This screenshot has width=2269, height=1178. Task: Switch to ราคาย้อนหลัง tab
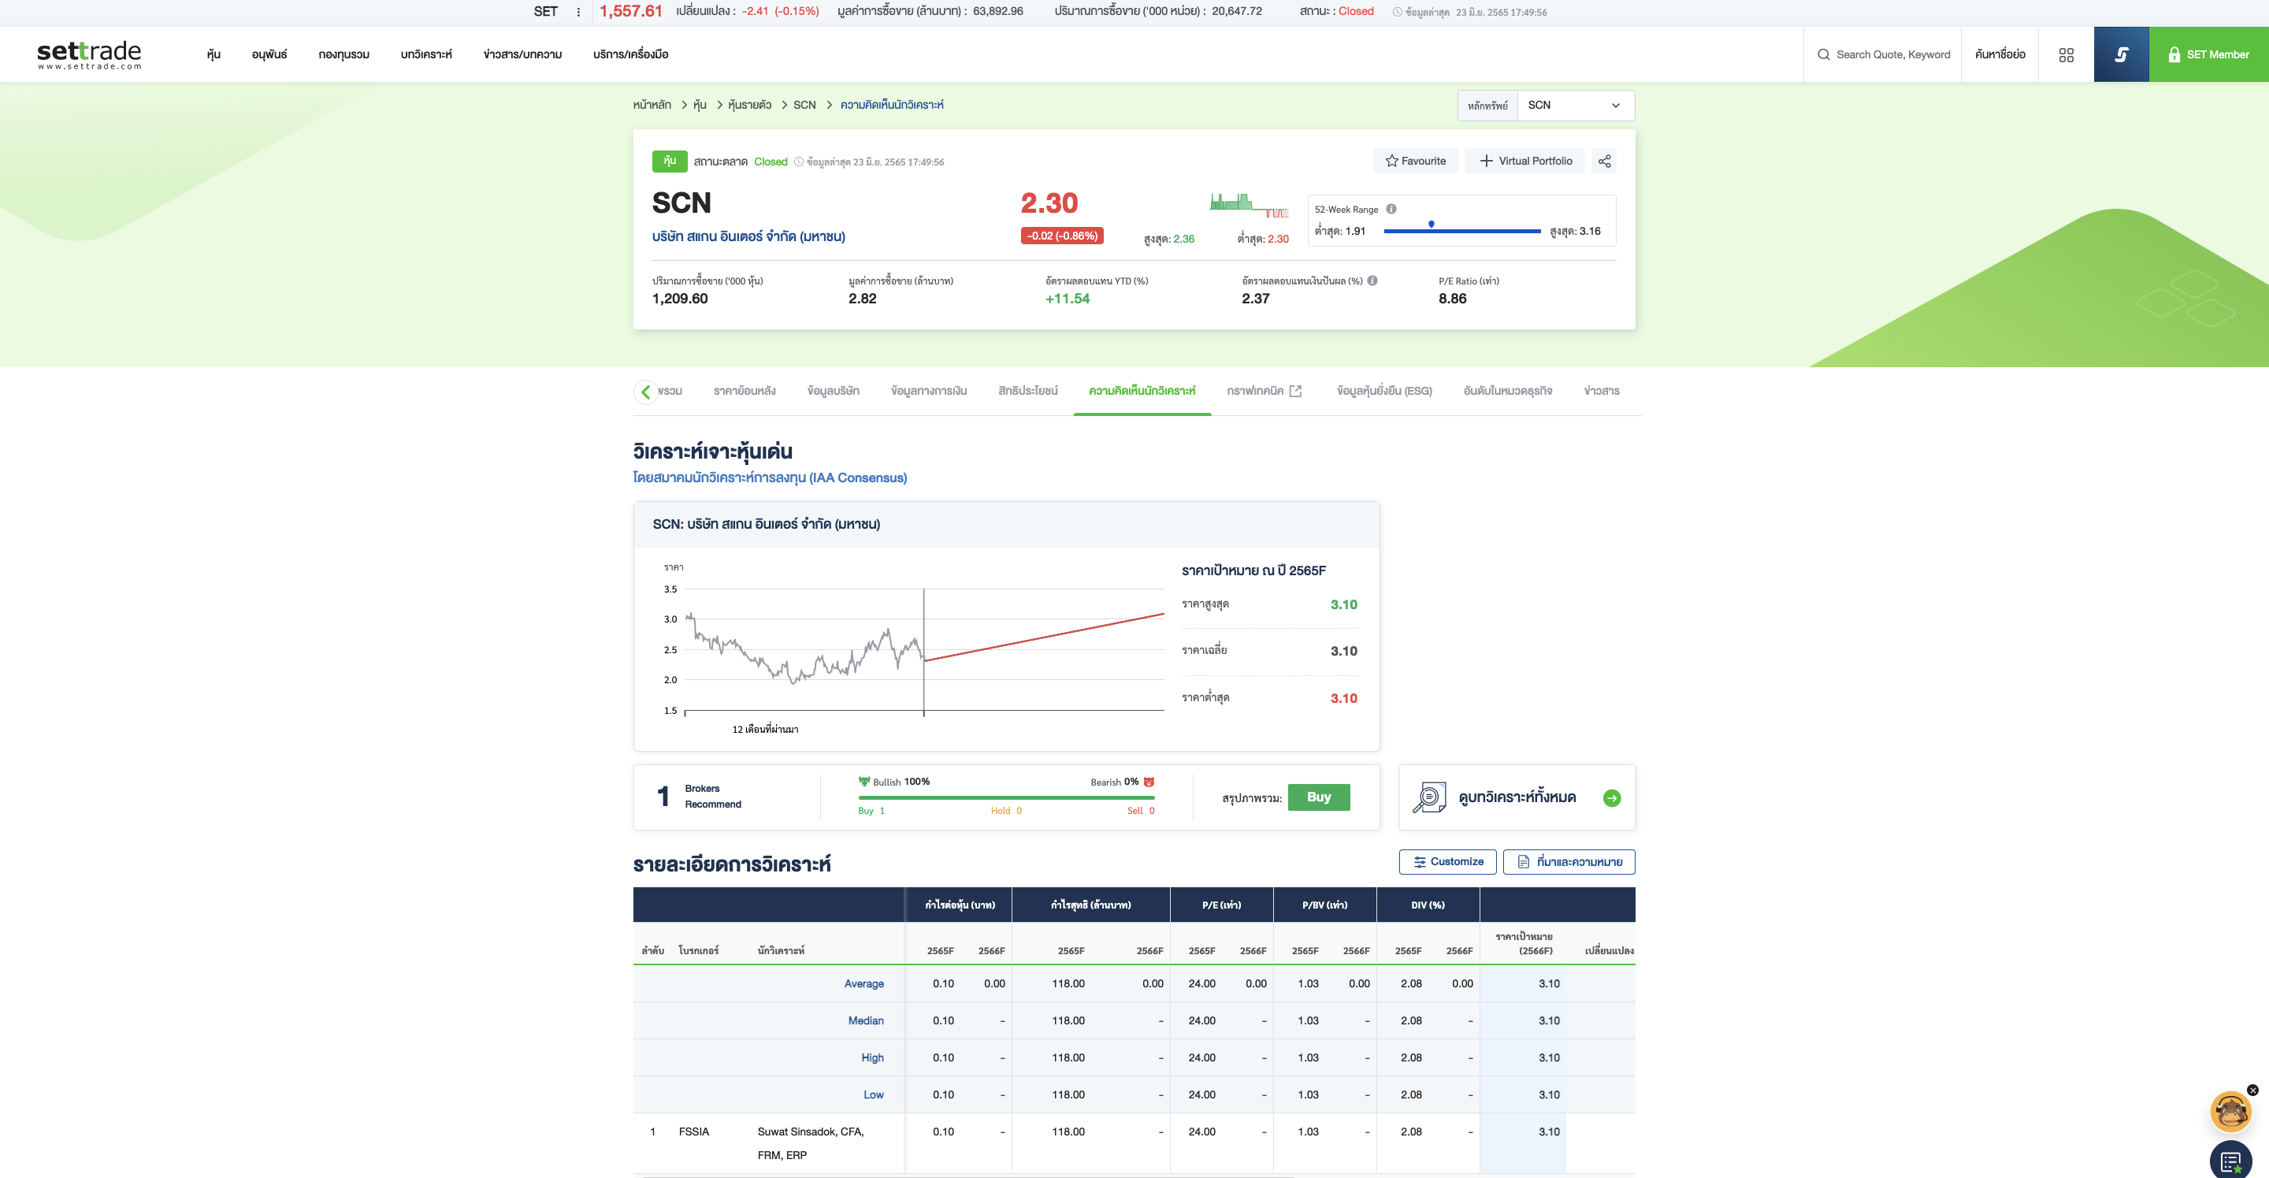coord(745,391)
